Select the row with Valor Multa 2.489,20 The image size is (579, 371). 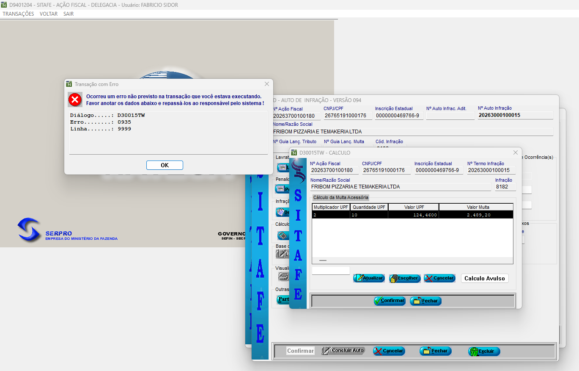(412, 215)
